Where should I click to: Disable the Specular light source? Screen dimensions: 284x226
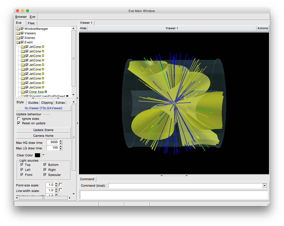click(x=45, y=175)
